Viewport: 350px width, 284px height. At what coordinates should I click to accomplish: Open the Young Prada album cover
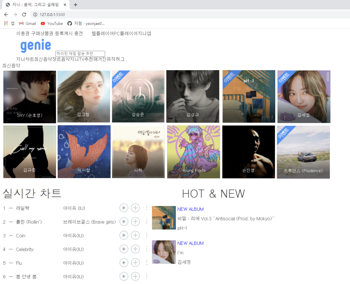(194, 152)
